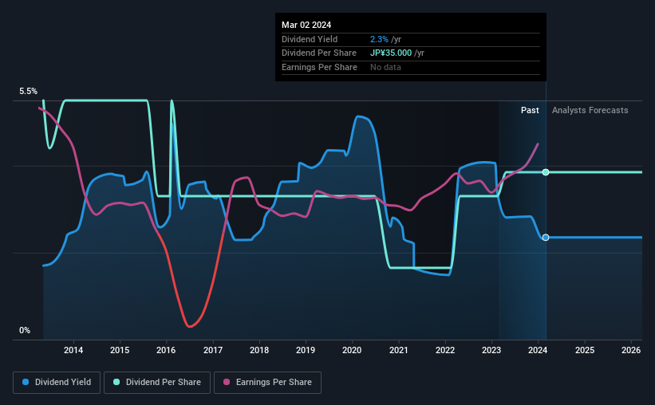The width and height of the screenshot is (655, 405).
Task: Click the teal Dividend Per Share legend dot
Action: [x=116, y=382]
